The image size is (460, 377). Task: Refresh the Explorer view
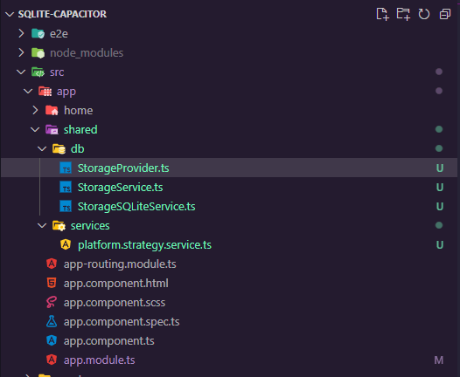[x=424, y=14]
